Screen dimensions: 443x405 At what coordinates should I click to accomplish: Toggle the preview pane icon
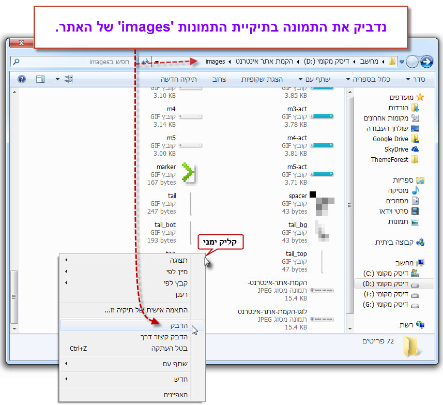(40, 79)
